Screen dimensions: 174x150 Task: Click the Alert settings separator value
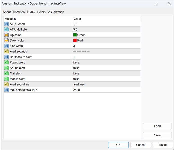(x=81, y=51)
